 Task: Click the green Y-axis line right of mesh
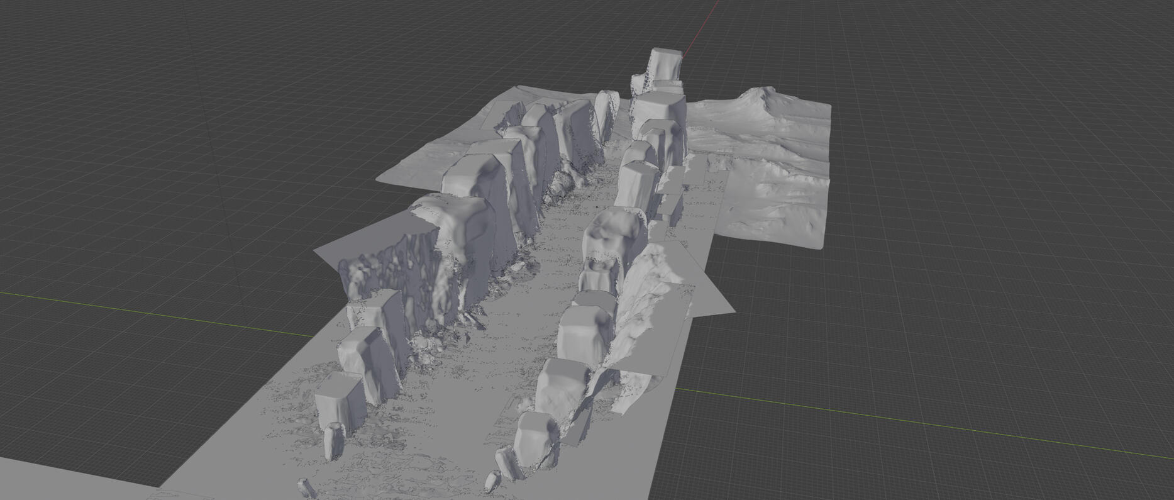(x=943, y=426)
